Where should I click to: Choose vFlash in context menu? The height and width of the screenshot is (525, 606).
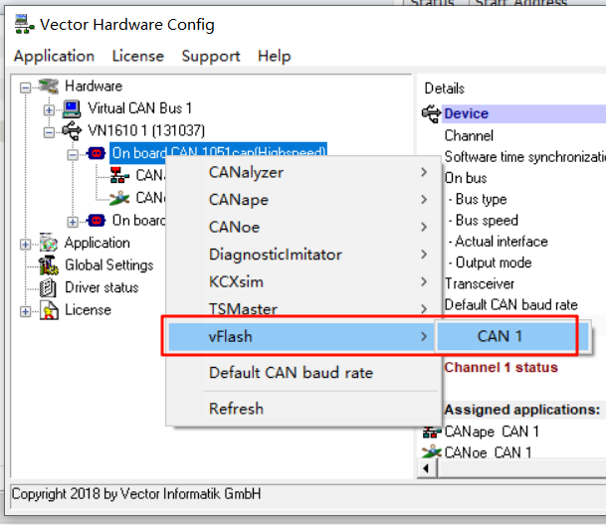tap(302, 336)
